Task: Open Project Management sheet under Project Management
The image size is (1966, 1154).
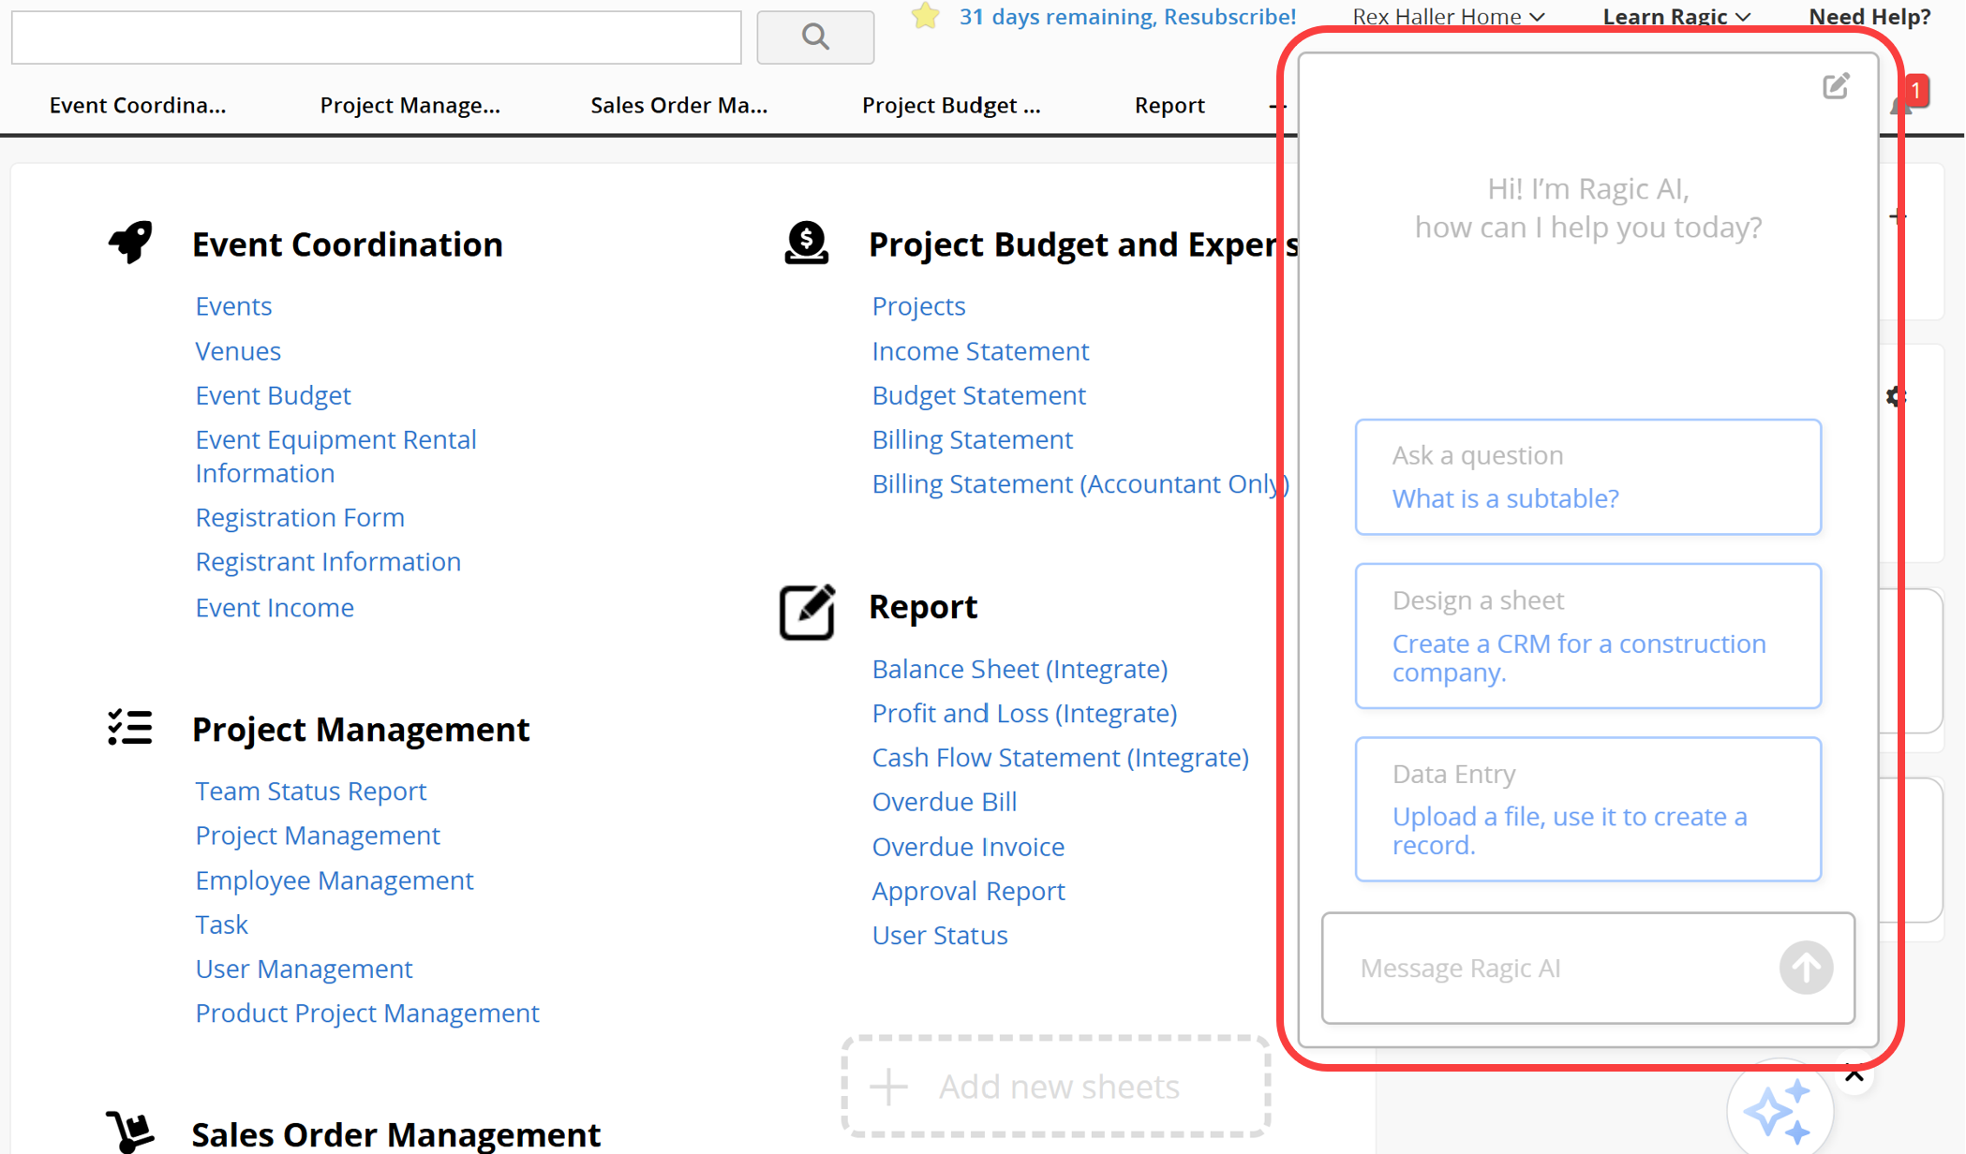Action: click(x=318, y=836)
